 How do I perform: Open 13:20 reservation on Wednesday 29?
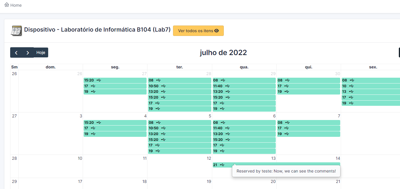click(244, 92)
